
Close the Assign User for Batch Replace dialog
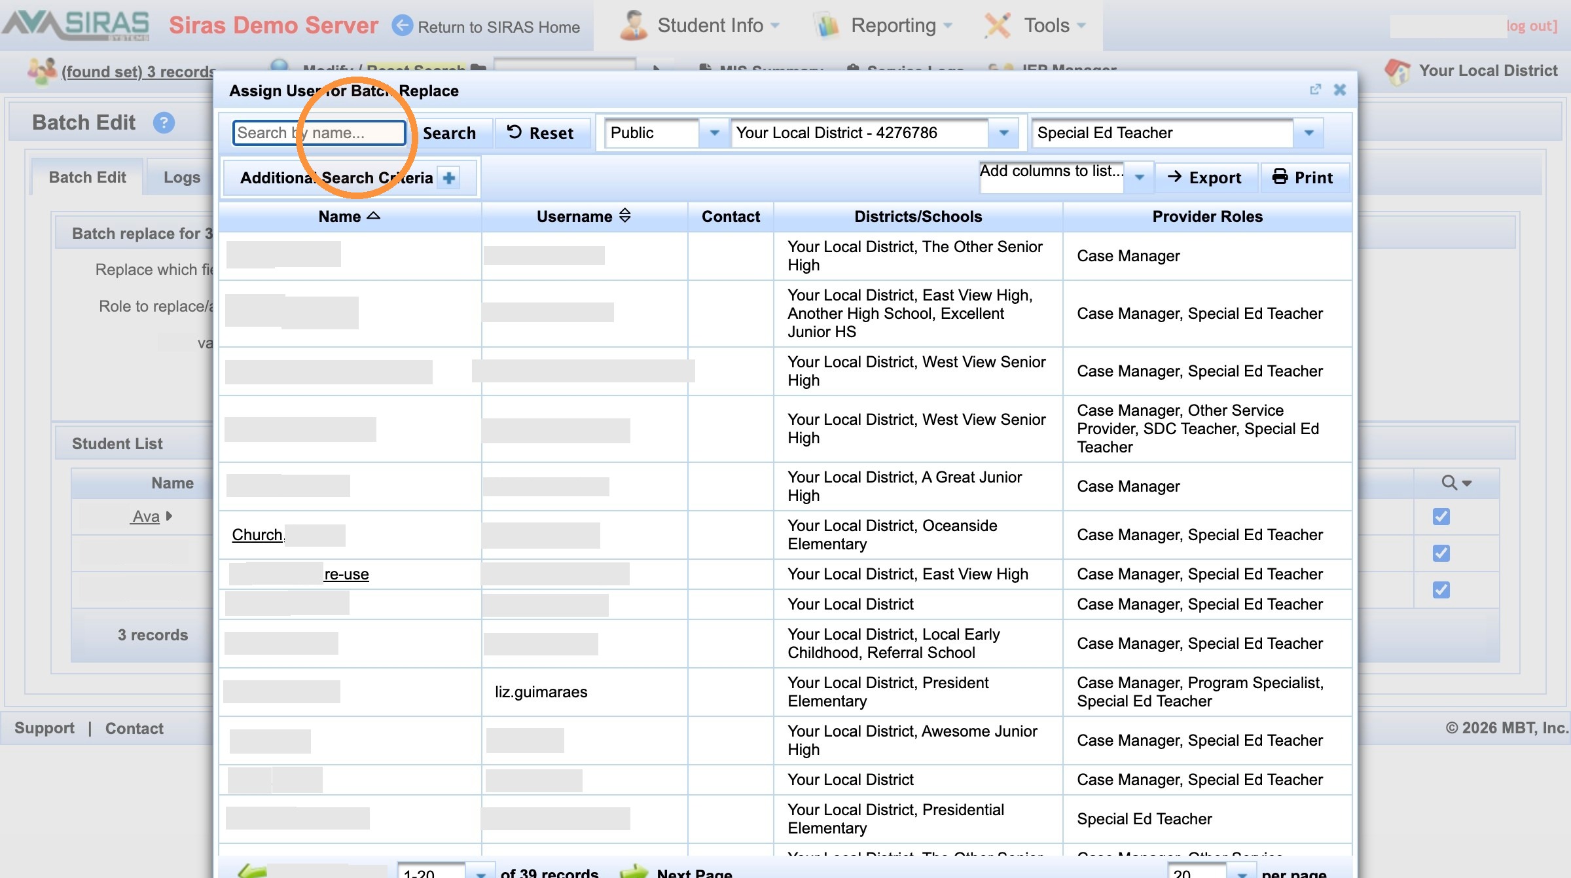[x=1340, y=90]
